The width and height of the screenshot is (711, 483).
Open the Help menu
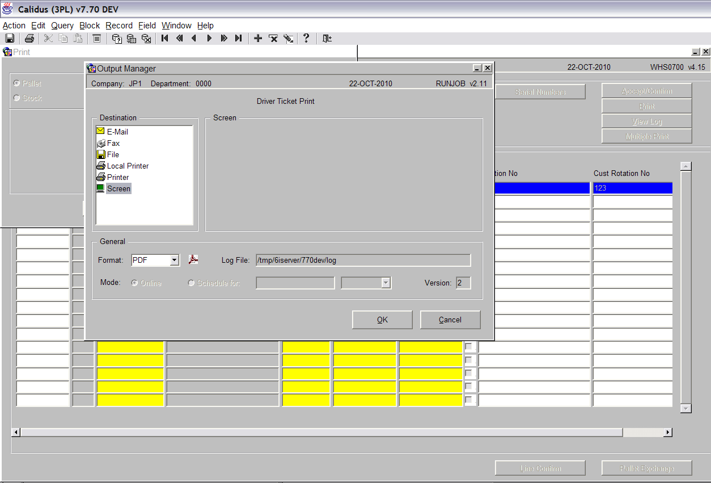(205, 26)
